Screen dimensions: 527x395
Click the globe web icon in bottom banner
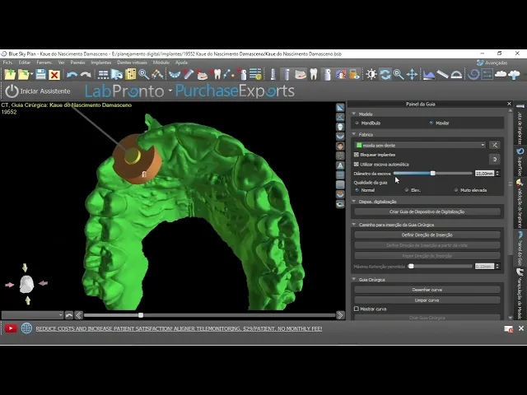point(26,328)
